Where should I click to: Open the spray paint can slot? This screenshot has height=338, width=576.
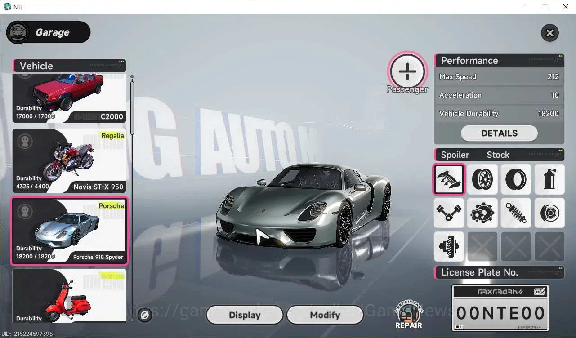pyautogui.click(x=549, y=179)
